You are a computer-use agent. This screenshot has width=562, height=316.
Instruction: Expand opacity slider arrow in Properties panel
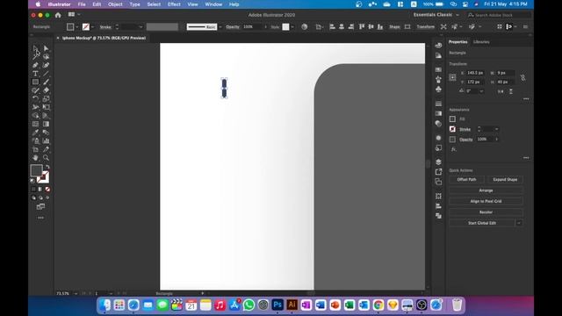tap(497, 139)
